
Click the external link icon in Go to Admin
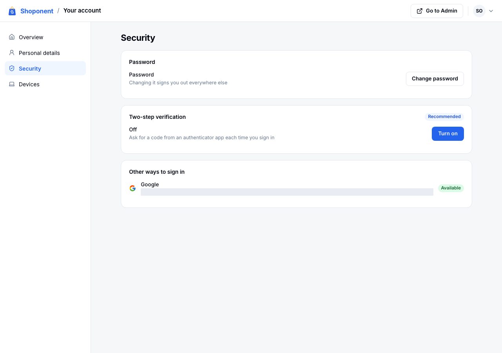420,11
